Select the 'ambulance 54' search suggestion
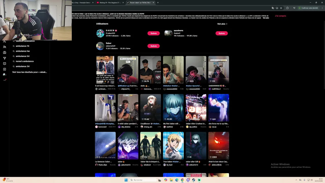Image resolution: width=325 pixels, height=183 pixels. (x=23, y=56)
